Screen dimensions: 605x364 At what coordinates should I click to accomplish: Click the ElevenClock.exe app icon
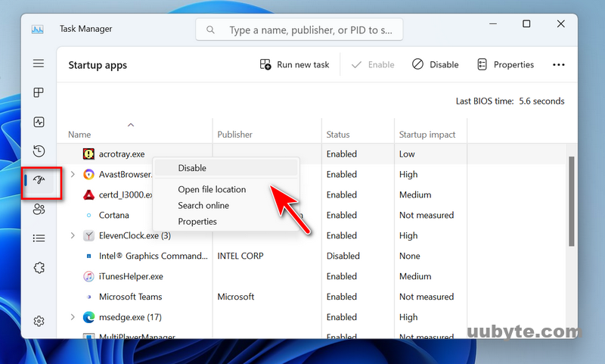click(88, 235)
